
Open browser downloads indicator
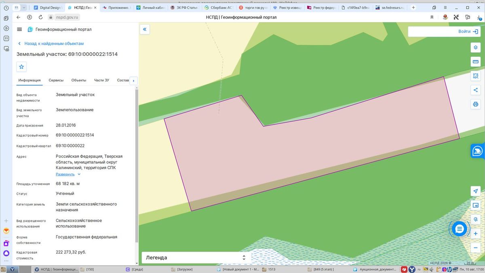tap(479, 17)
